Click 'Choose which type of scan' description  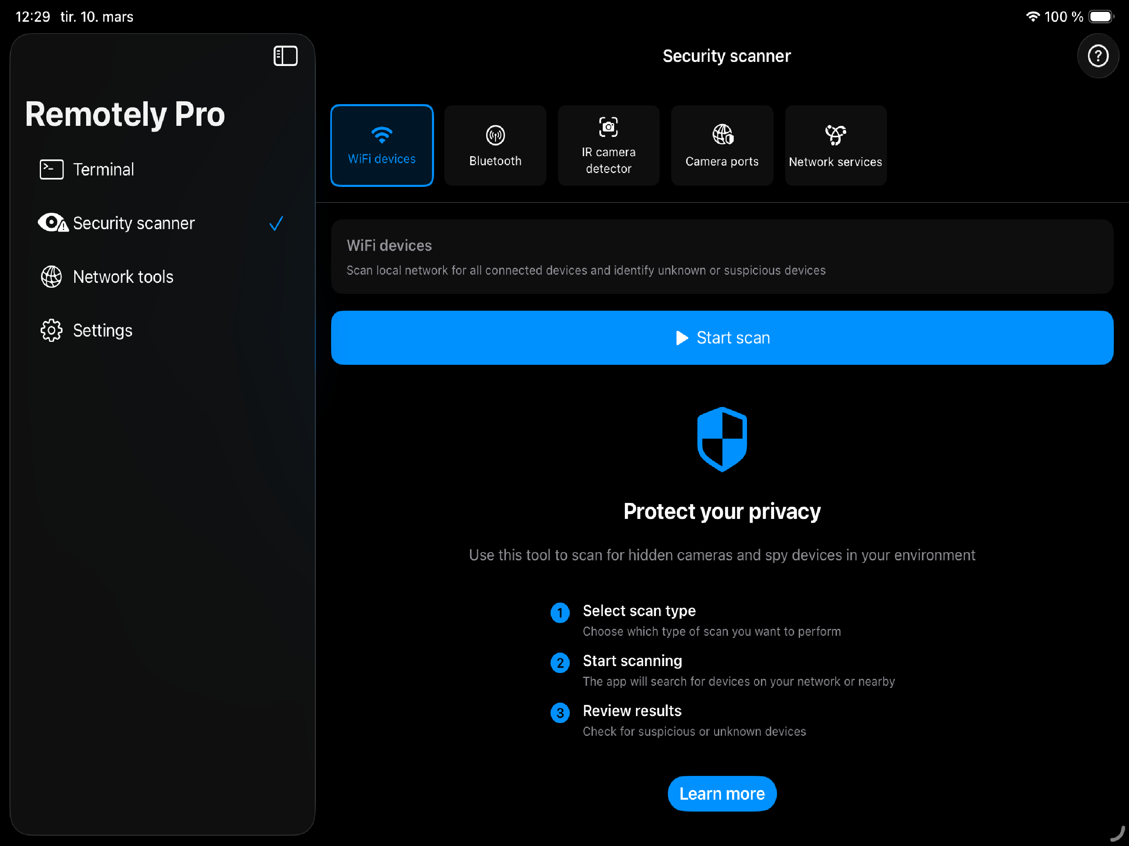point(712,631)
